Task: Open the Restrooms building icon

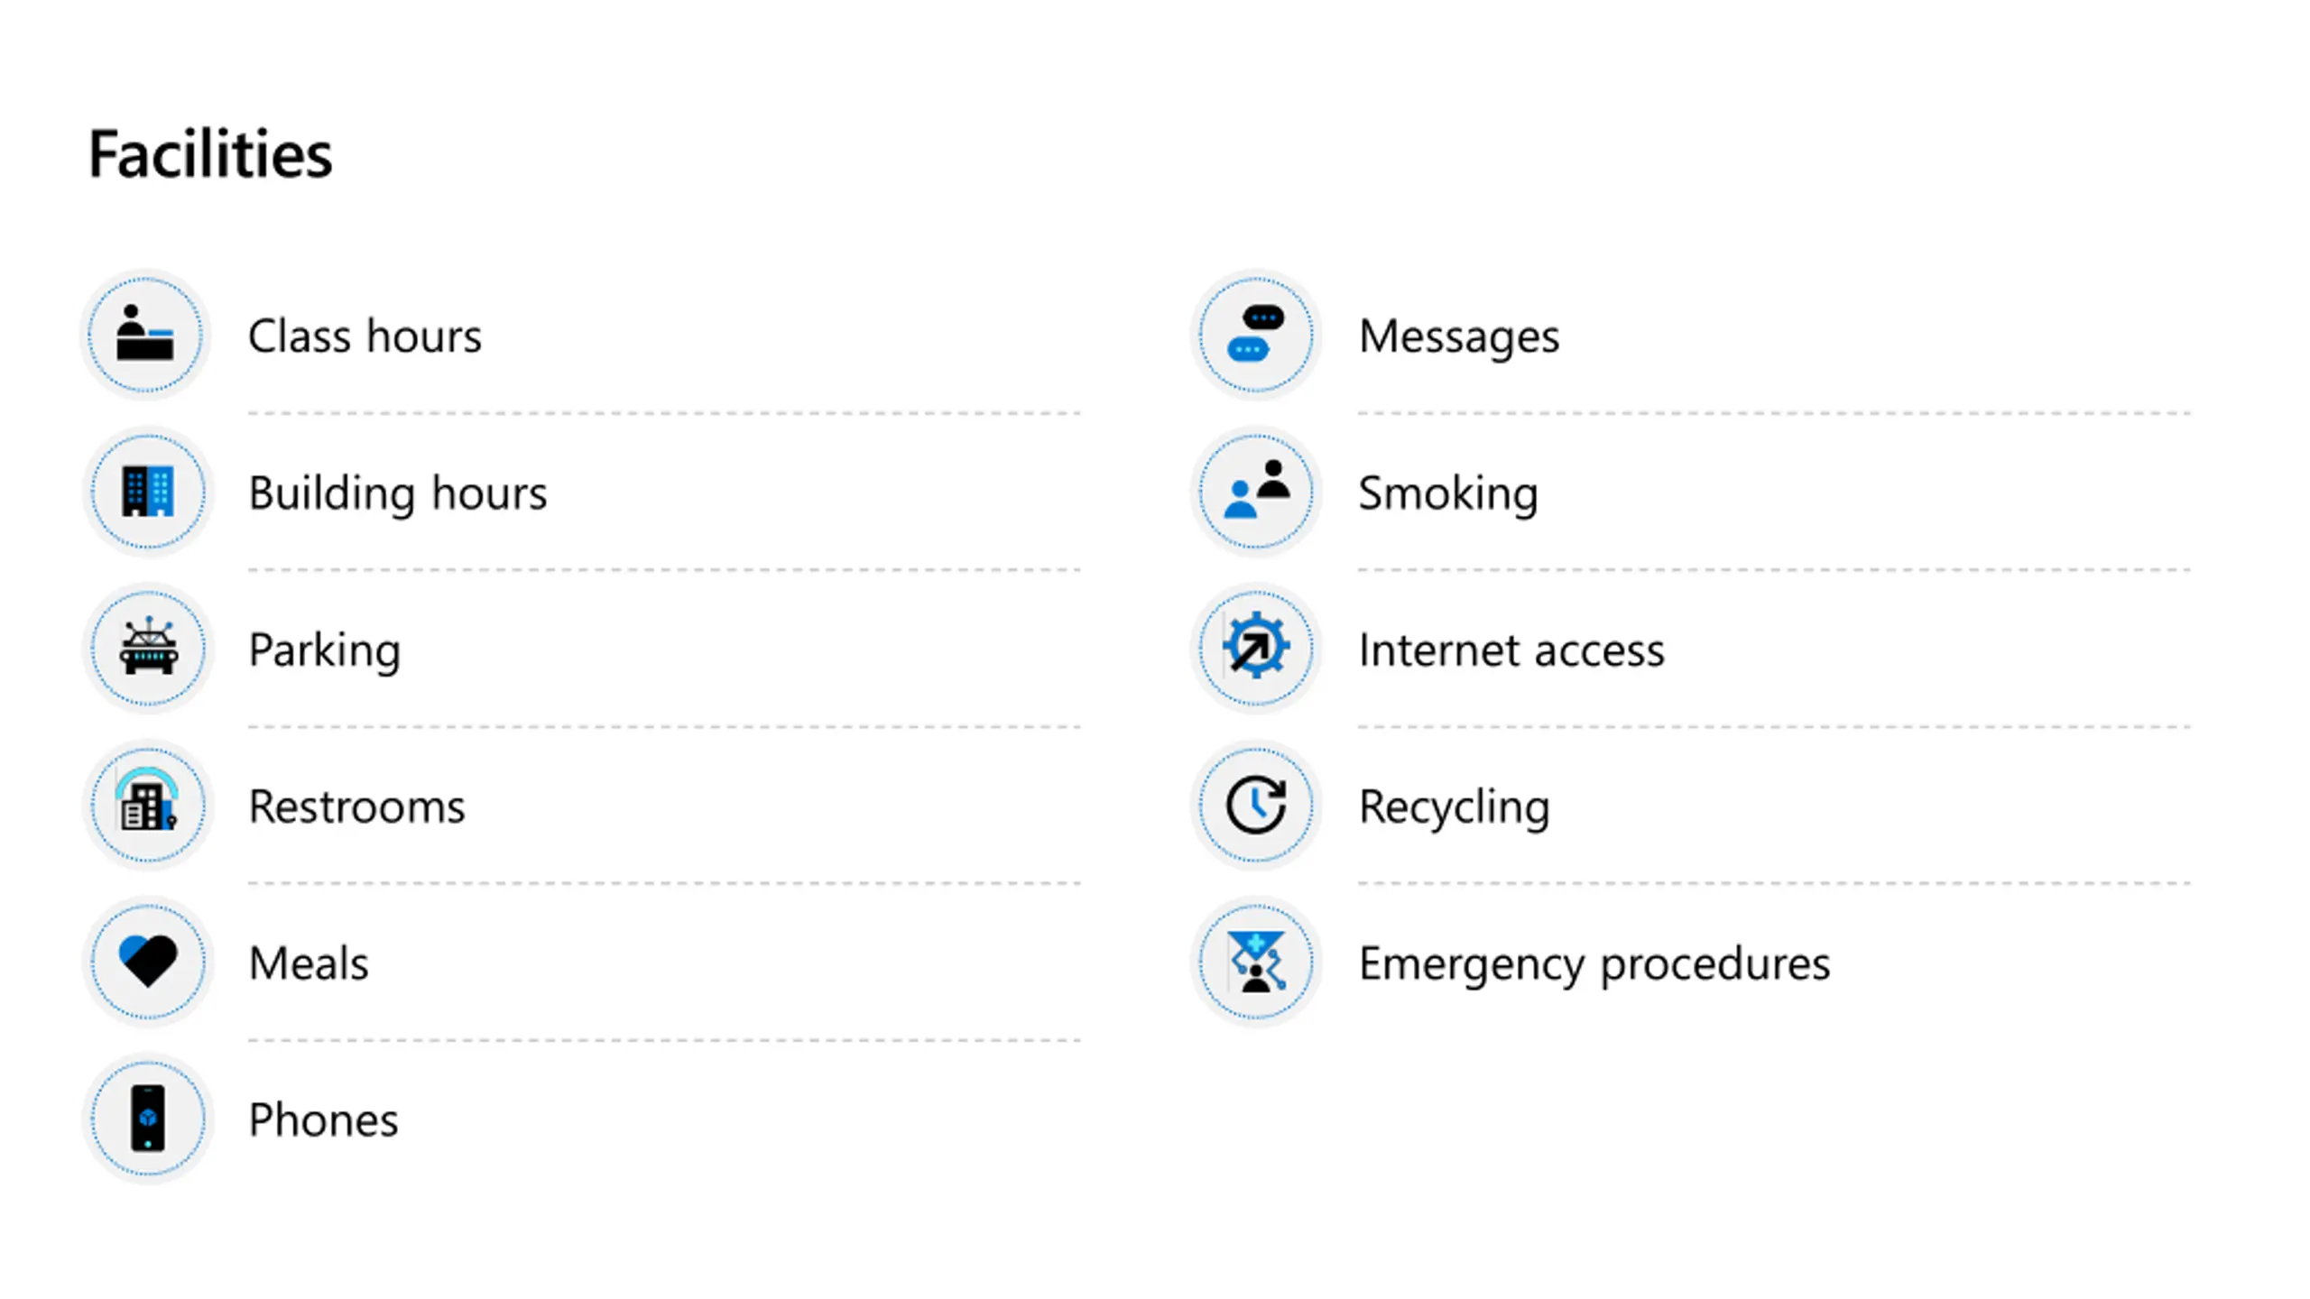Action: 147,801
